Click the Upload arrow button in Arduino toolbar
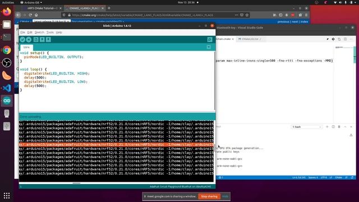 tap(29, 40)
